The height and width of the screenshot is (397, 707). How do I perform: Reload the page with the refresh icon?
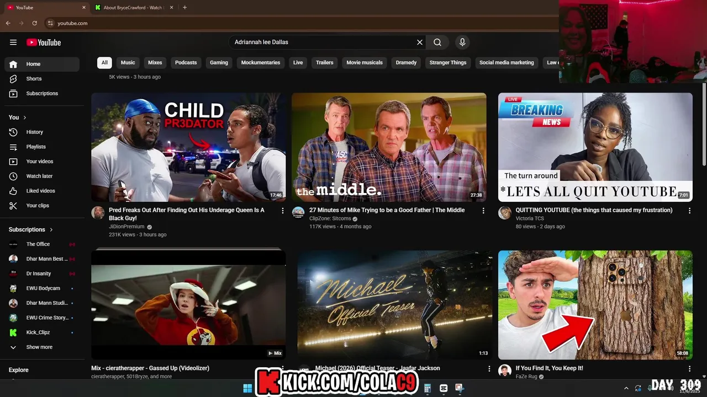click(x=34, y=23)
